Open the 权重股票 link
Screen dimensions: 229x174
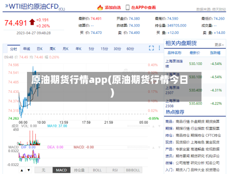pyautogui.click(x=213, y=129)
